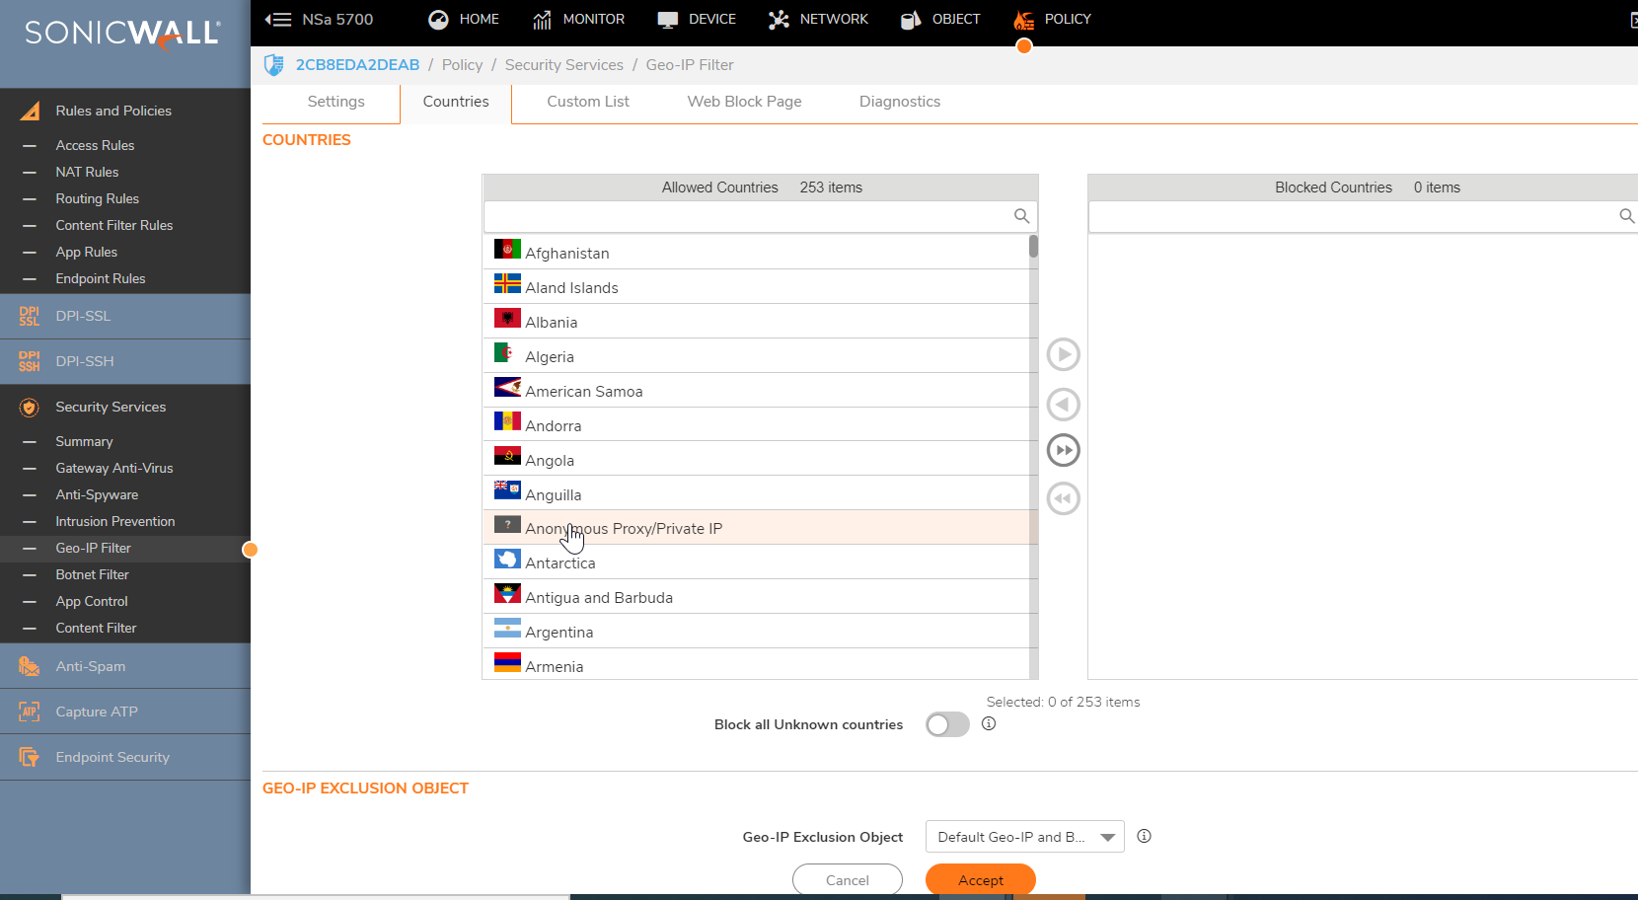Click info icon beside Geo-IP Exclusion Object dropdown
Screen dimensions: 1638x900
coord(1144,836)
